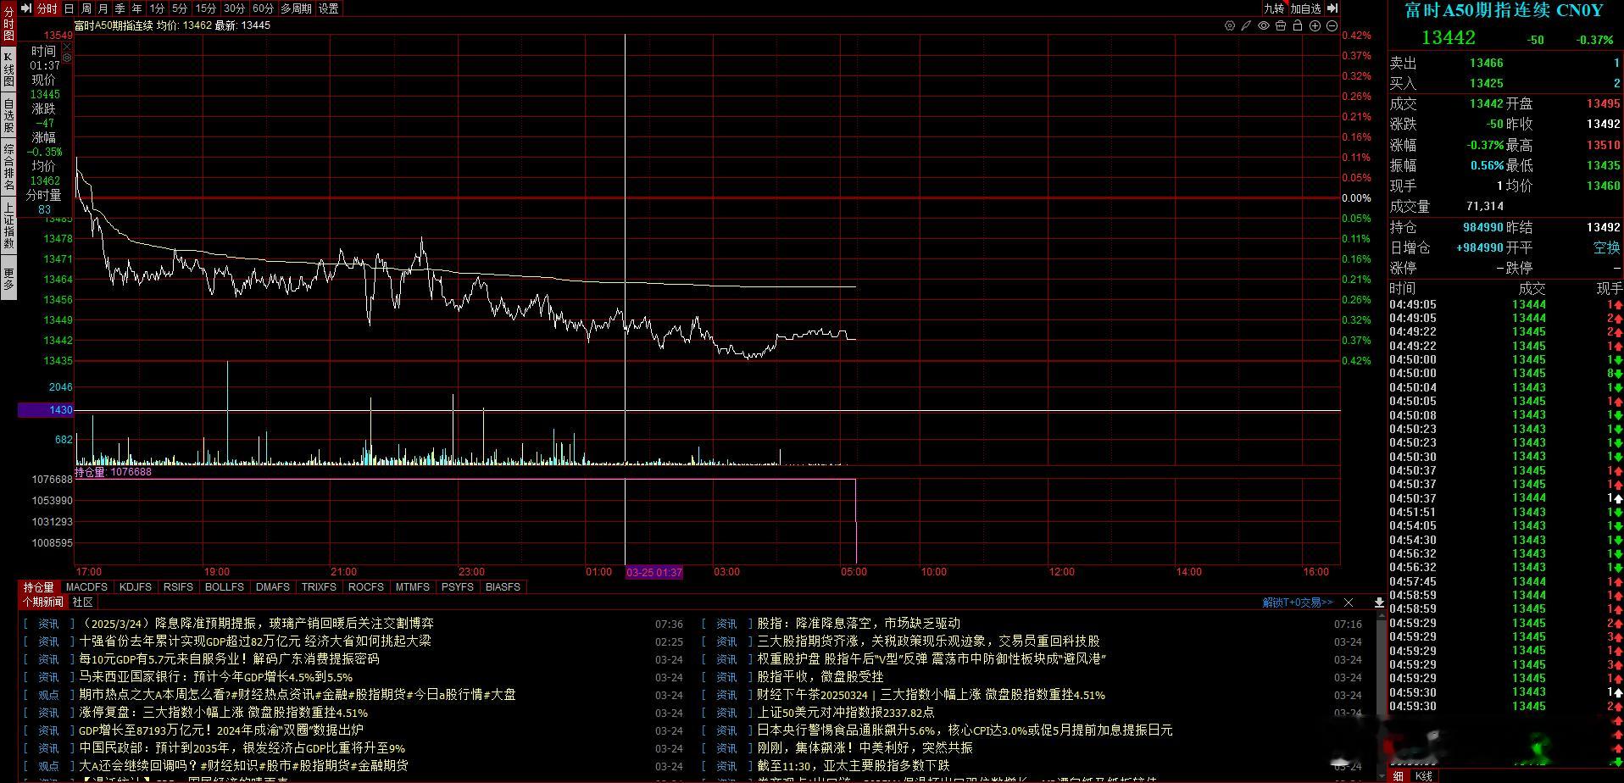Select the KDJFS indicator tab
The width and height of the screenshot is (1624, 783).
136,586
